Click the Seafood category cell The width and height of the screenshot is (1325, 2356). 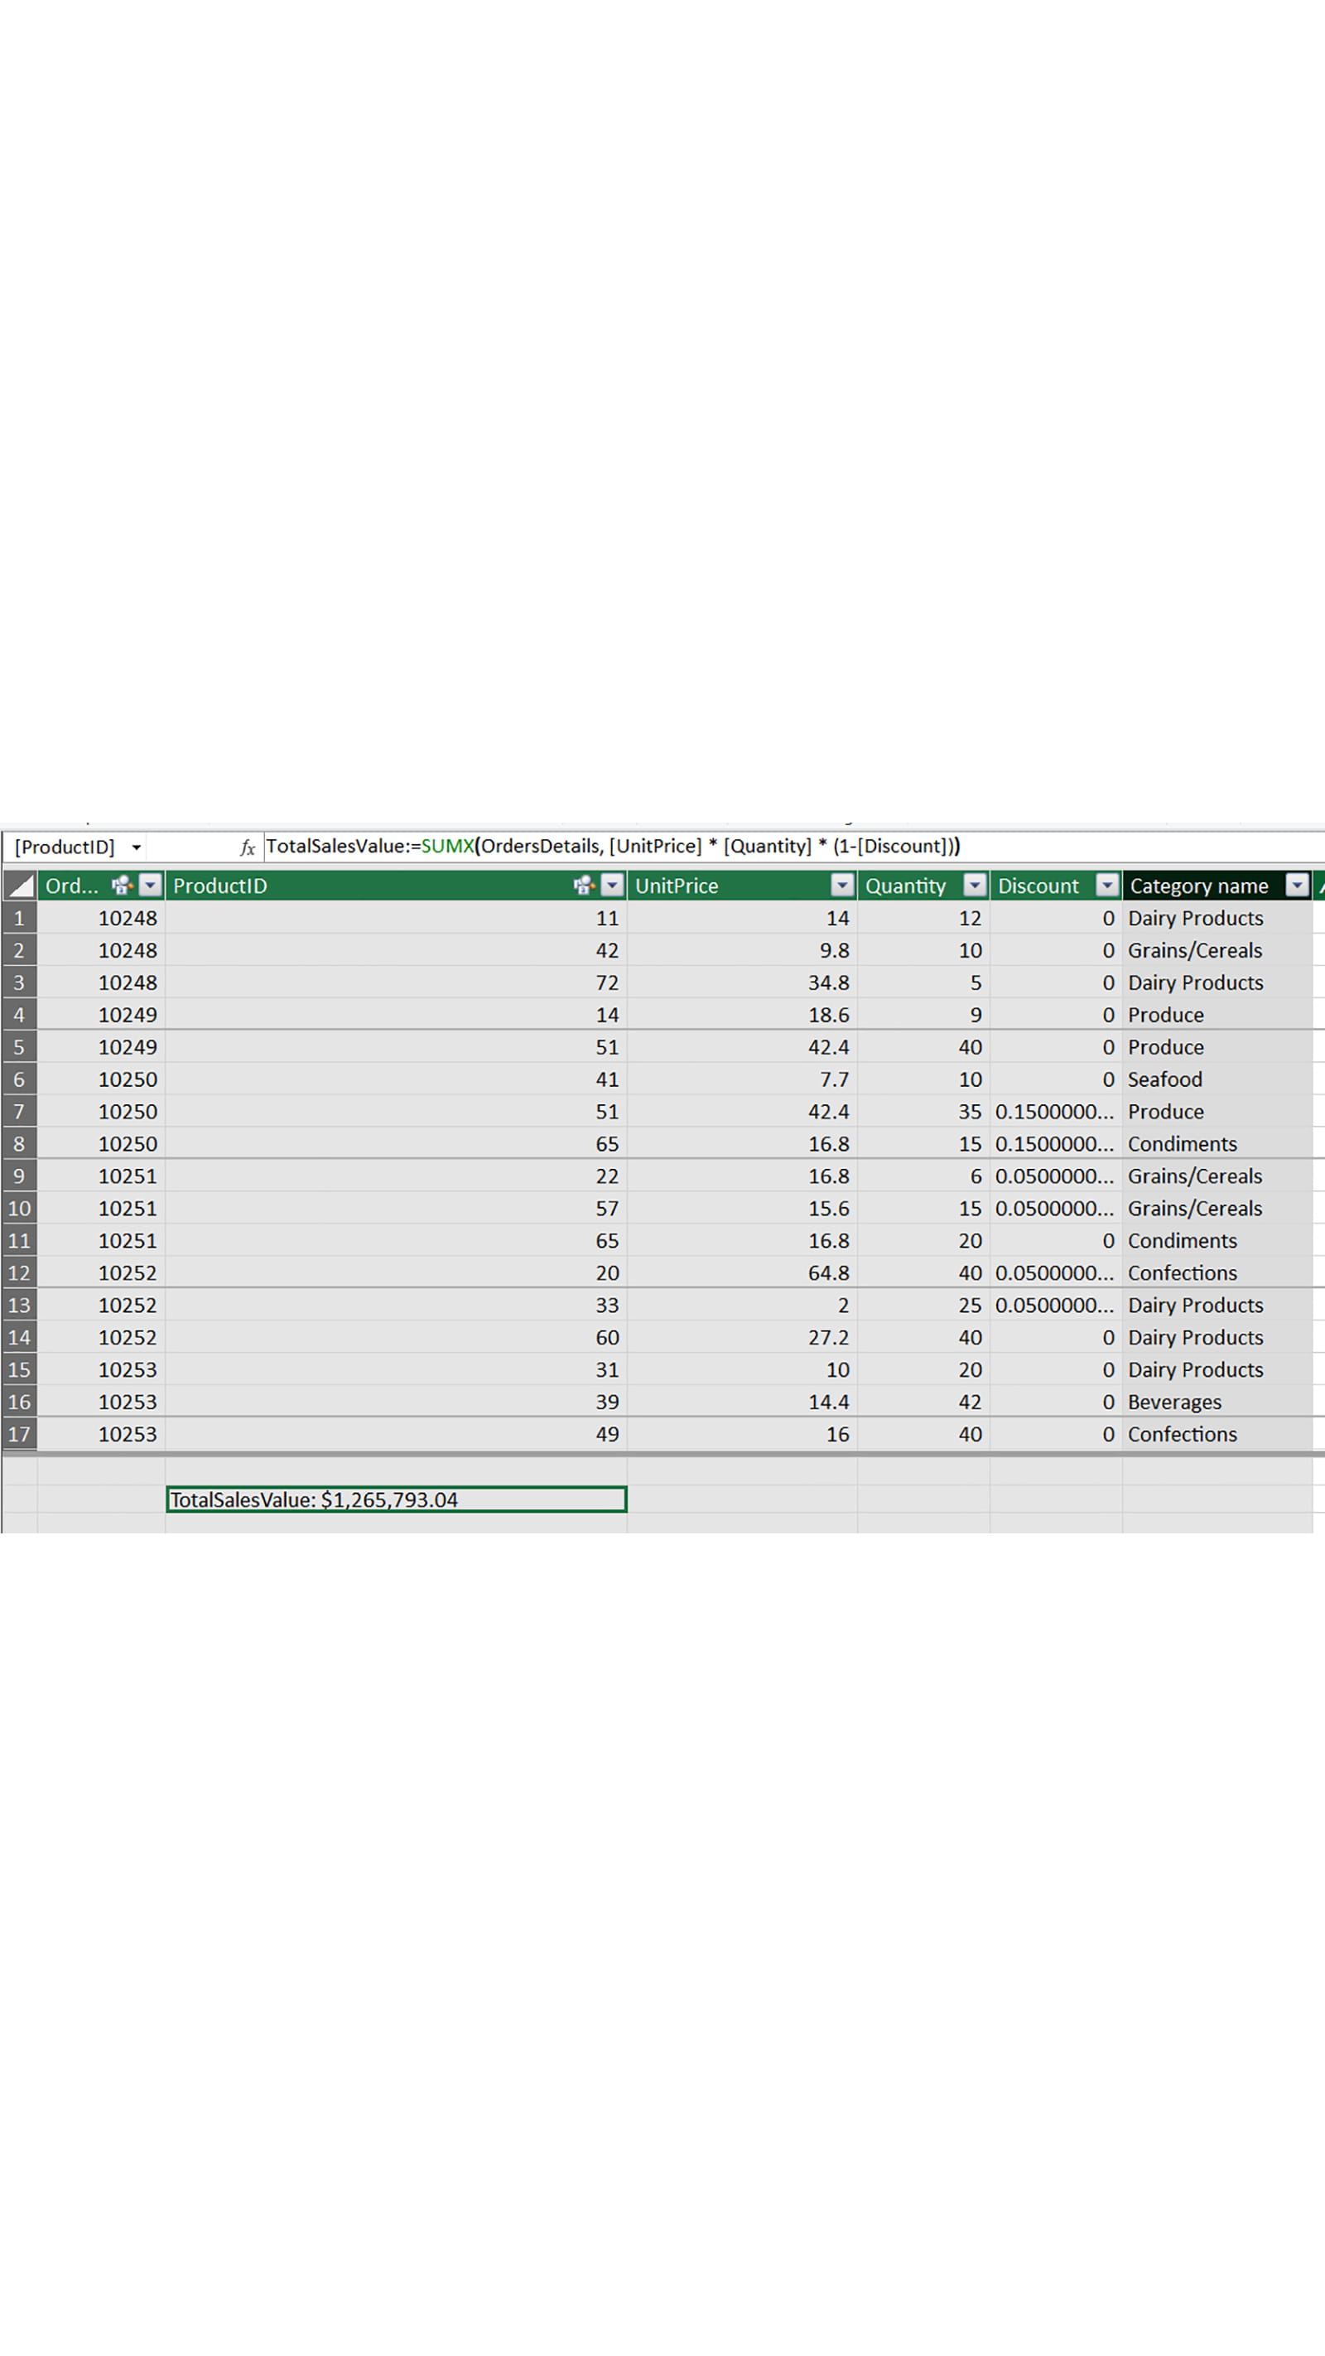1165,1080
